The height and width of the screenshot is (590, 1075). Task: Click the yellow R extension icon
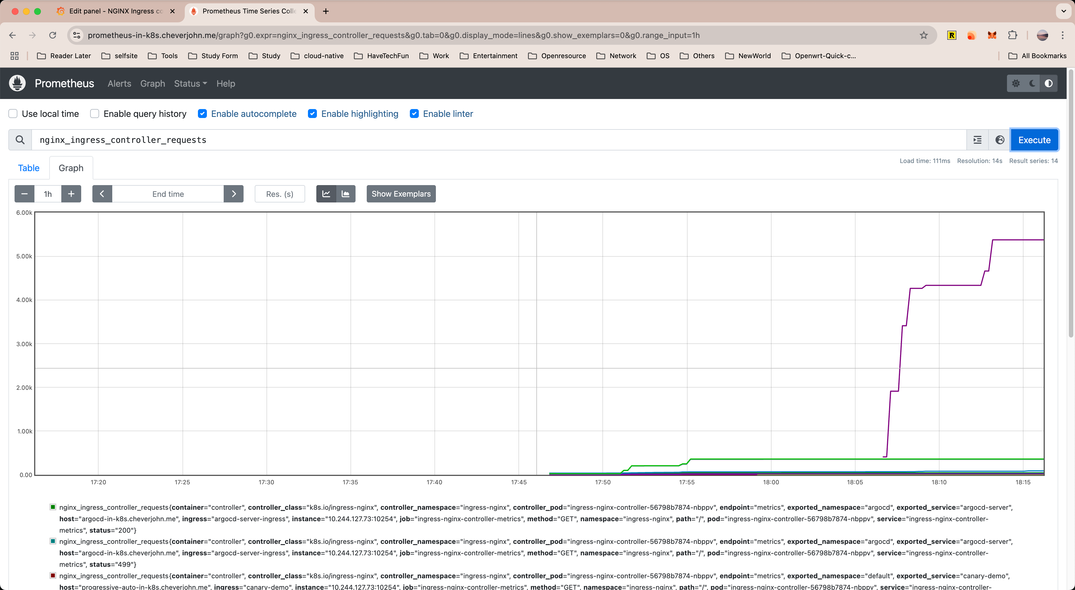click(952, 36)
